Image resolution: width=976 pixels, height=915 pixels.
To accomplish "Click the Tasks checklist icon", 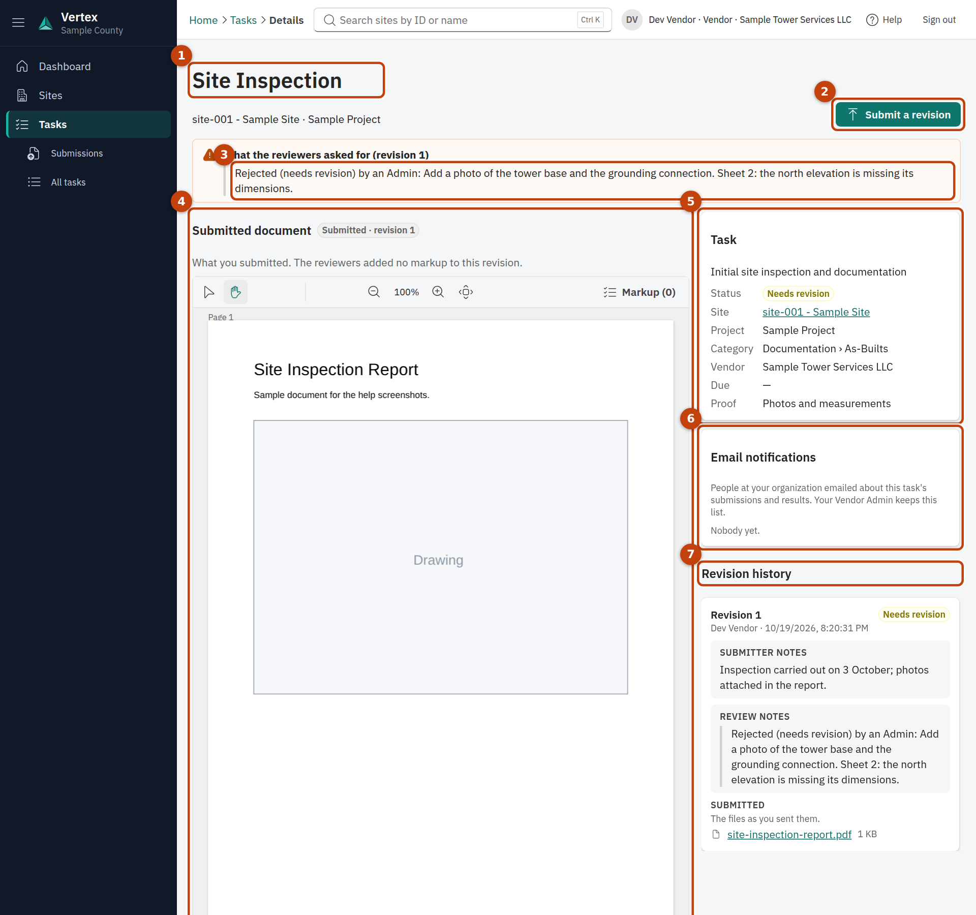I will tap(22, 125).
